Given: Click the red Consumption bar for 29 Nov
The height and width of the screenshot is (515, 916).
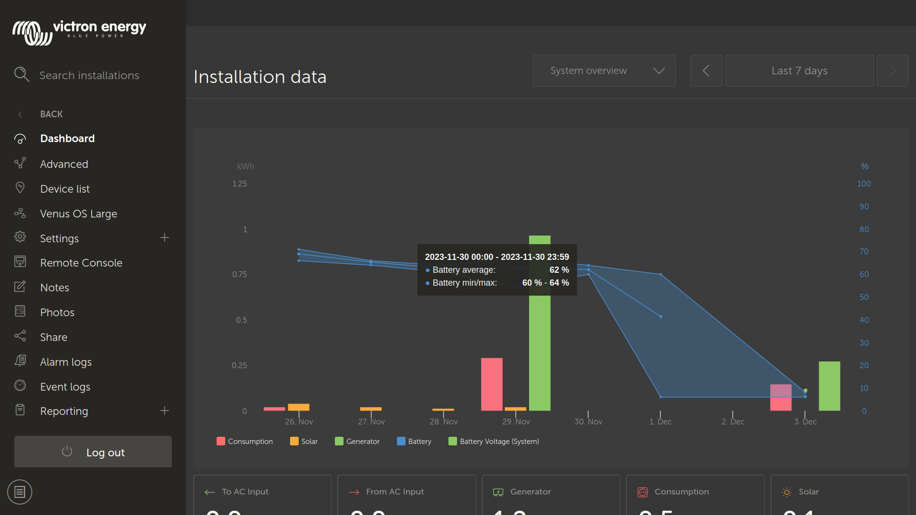Looking at the screenshot, I should (x=492, y=384).
